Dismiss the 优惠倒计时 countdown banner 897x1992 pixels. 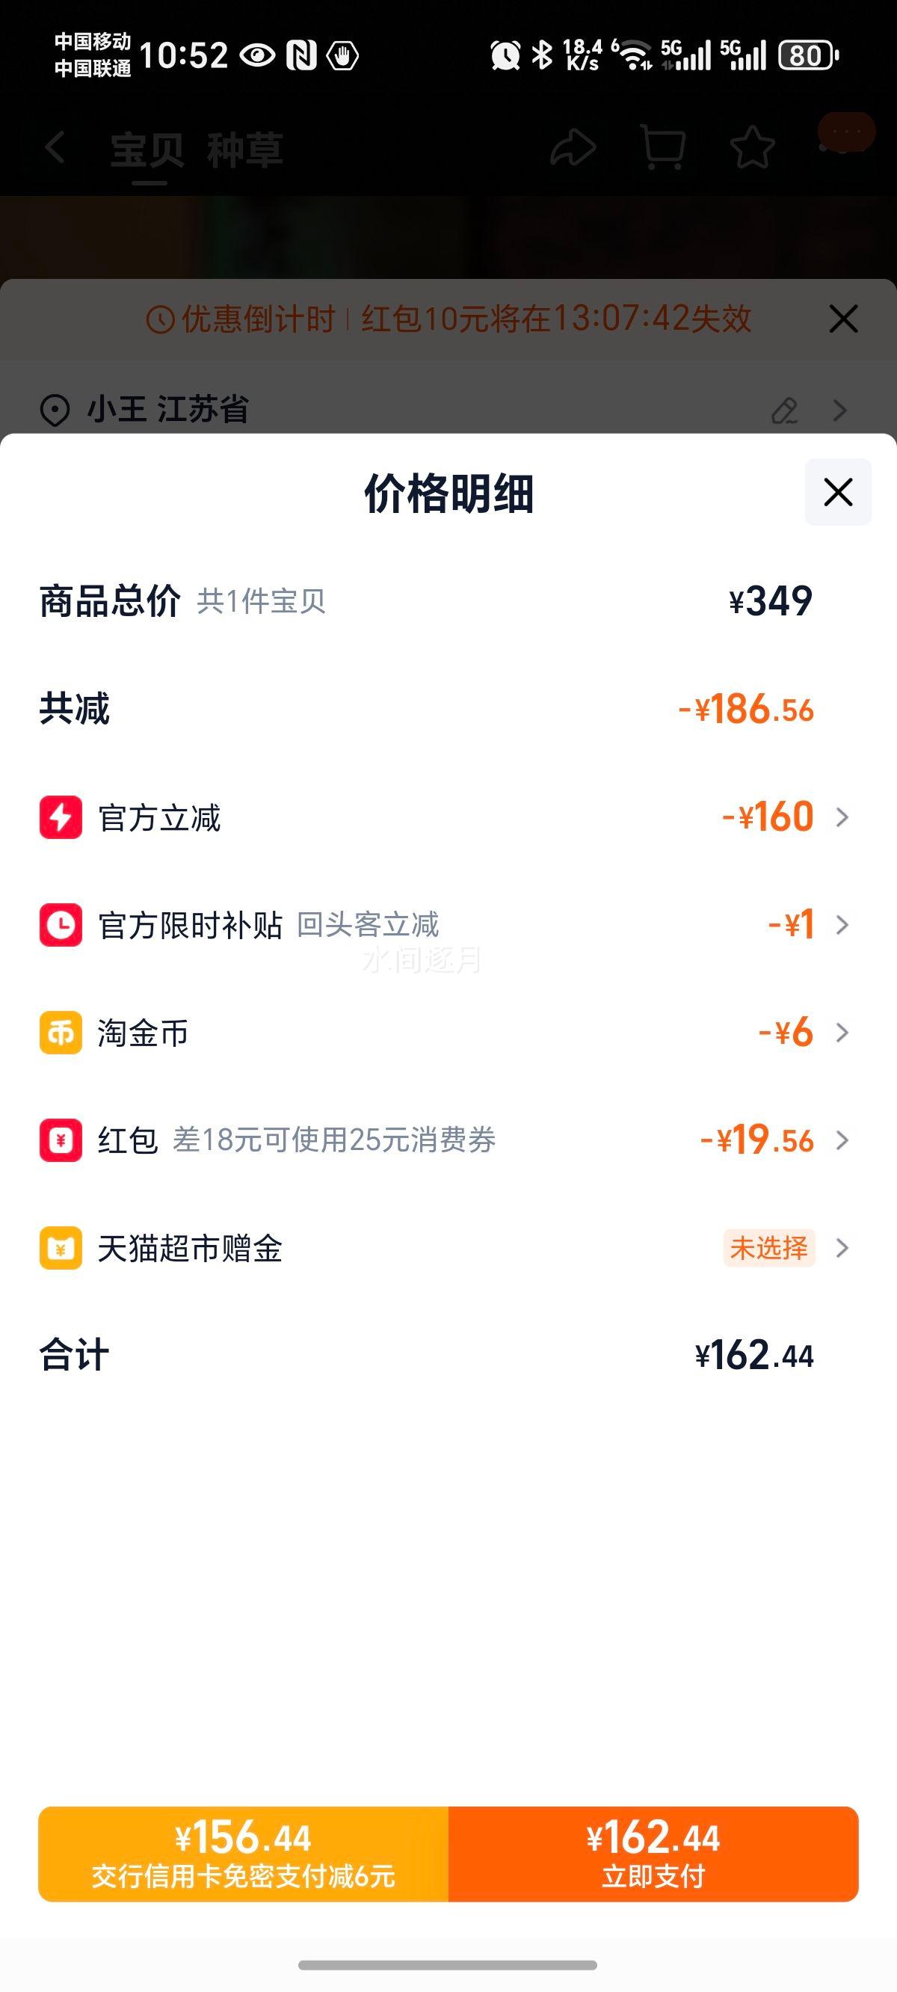pos(843,319)
